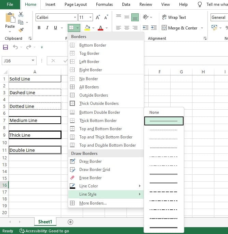The image size is (228, 234).
Task: Expand the Borders dropdown arrow
Action: [x=78, y=28]
